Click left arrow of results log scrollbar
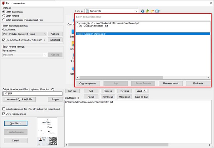The height and width of the screenshot is (148, 214). coord(78,77)
